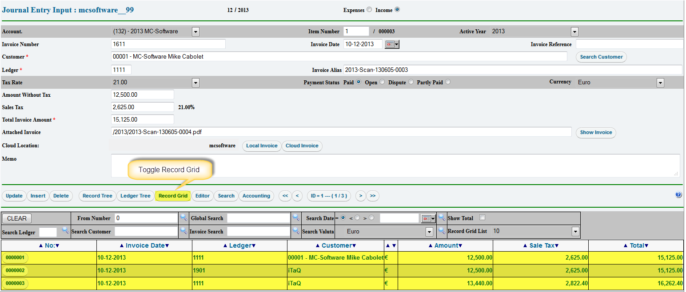The image size is (686, 292).
Task: Open the Search Date calendar picker
Action: tap(429, 218)
